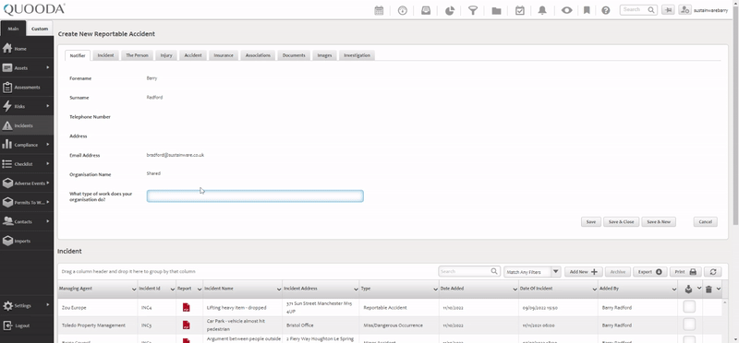
Task: Open the PDF report for Zou Europe row
Action: tap(187, 308)
